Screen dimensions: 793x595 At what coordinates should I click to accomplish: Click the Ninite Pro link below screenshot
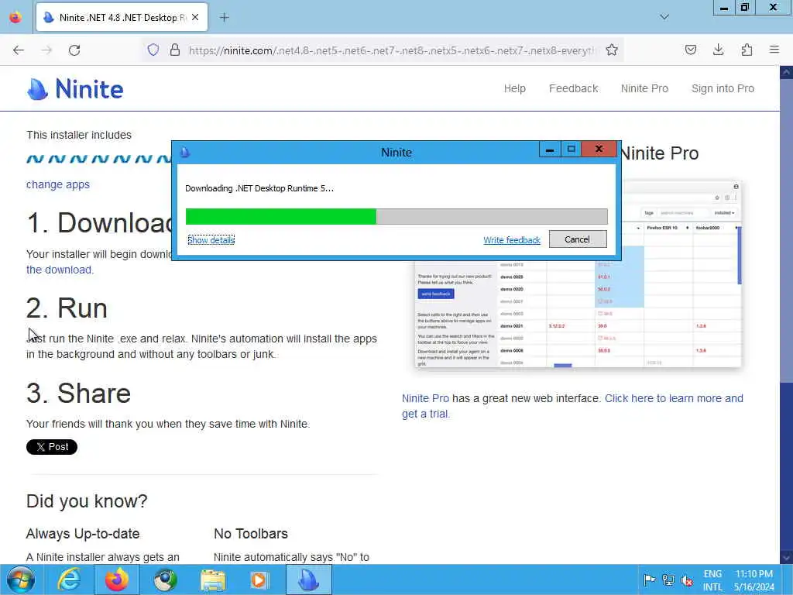pos(425,398)
